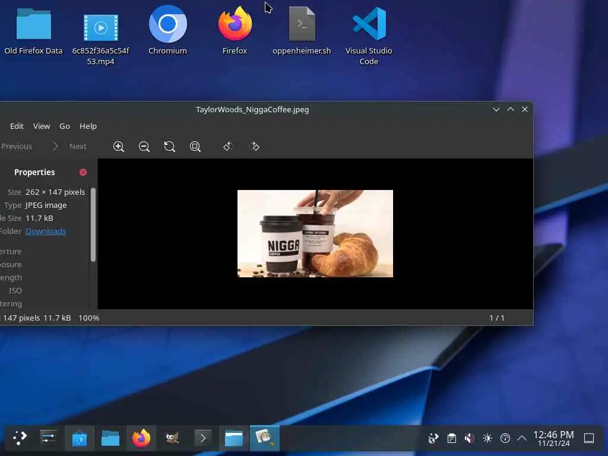Switch to the file manager window task
Screen dimensions: 608x456
click(234, 439)
